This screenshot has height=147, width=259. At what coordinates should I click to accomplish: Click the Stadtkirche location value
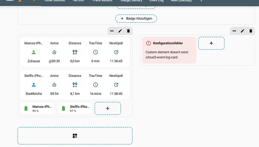point(34,94)
